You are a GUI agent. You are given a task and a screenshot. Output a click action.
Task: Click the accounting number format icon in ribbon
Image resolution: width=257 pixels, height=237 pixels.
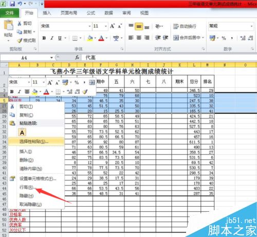coord(212,38)
